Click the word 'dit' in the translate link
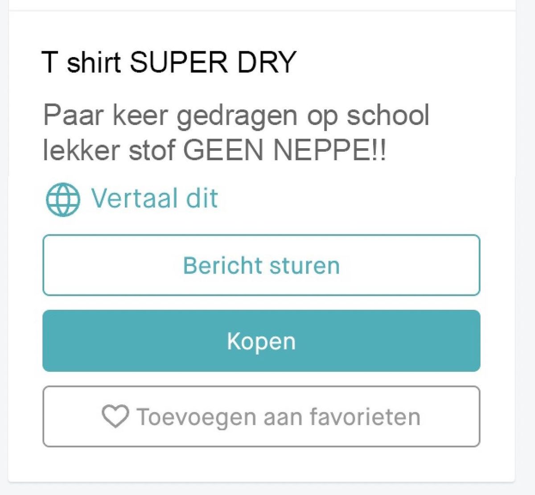The width and height of the screenshot is (535, 495). 202,198
